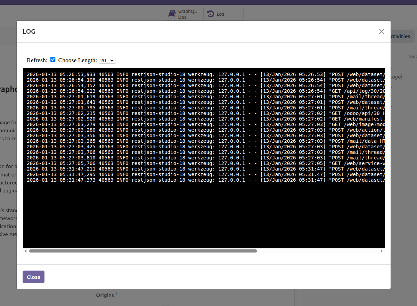
Task: Click the left arrow of the log scrollbar
Action: tap(25, 251)
